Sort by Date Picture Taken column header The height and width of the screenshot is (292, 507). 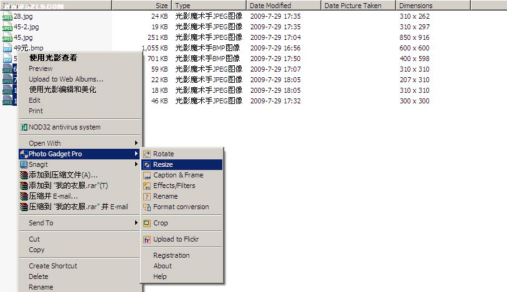pyautogui.click(x=358, y=5)
